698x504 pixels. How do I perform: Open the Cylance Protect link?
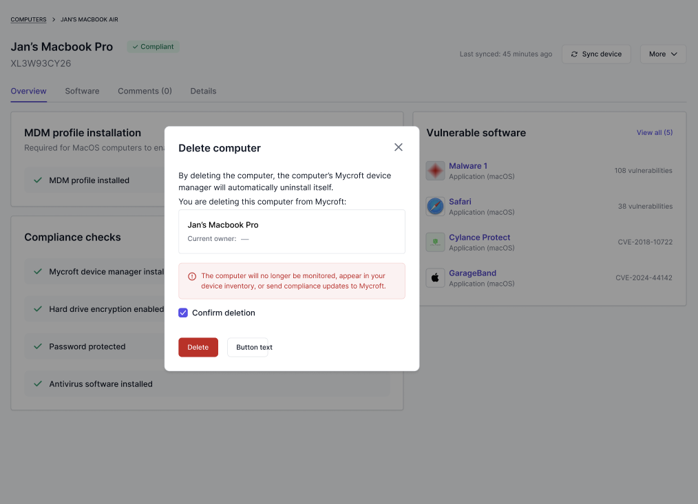pyautogui.click(x=479, y=238)
